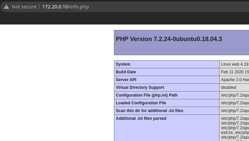Click the php.ini Path value cell
The height and width of the screenshot is (141, 249).
(234, 95)
